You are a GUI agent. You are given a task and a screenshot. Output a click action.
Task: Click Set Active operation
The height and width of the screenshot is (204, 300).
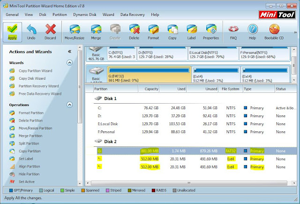coord(27,182)
